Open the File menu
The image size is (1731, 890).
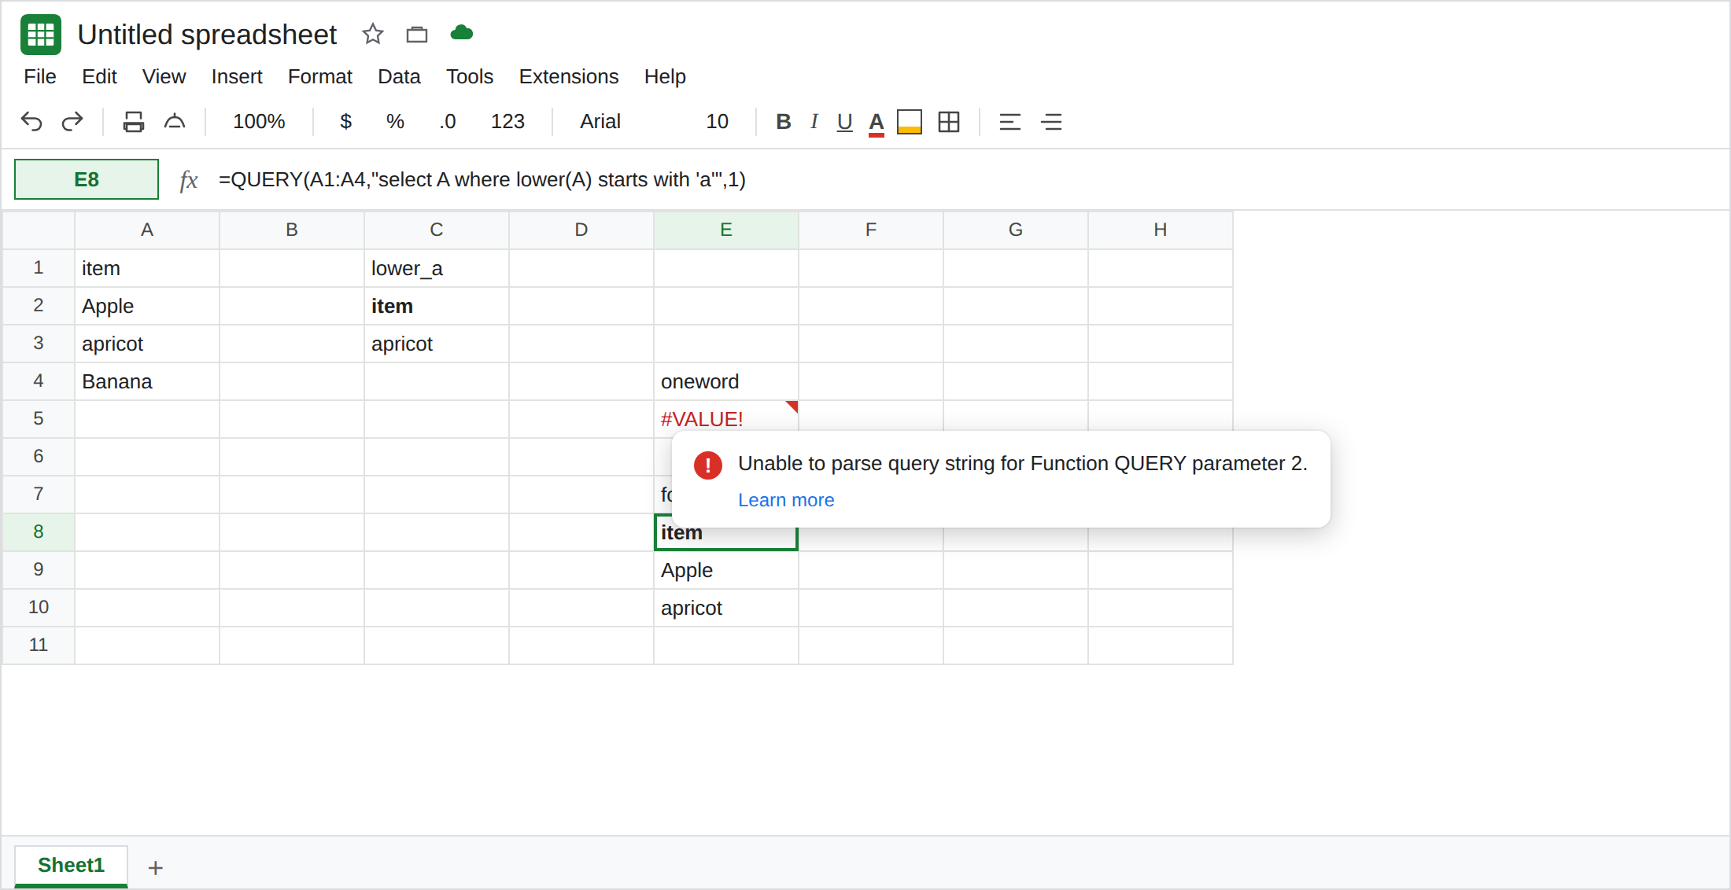pyautogui.click(x=40, y=76)
